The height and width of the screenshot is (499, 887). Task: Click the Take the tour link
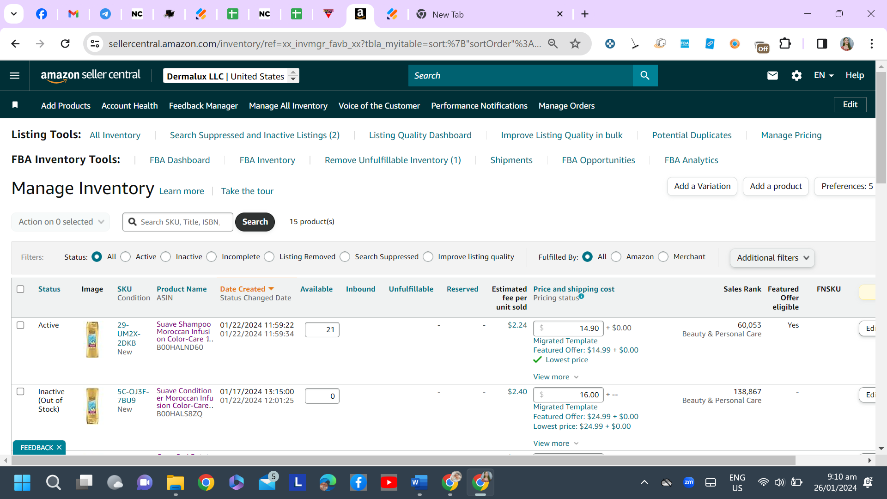click(x=247, y=191)
